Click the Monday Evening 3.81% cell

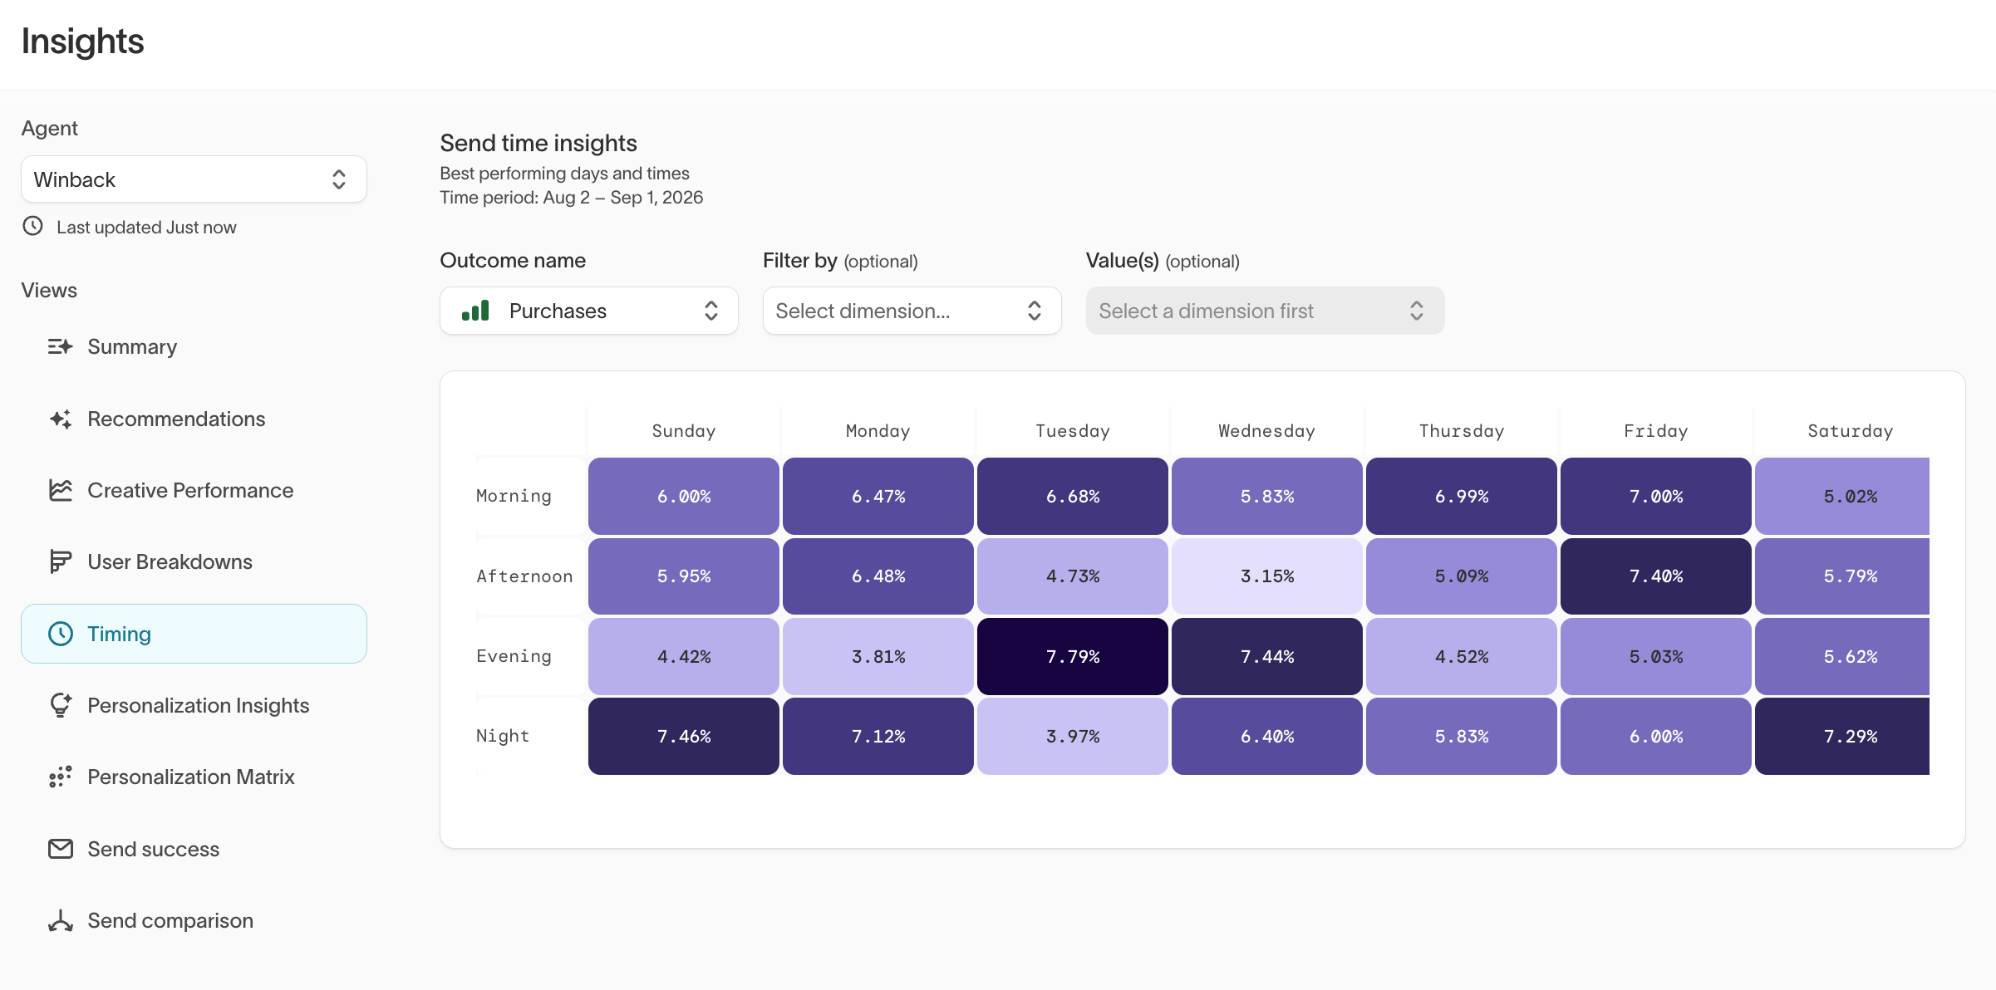click(878, 656)
